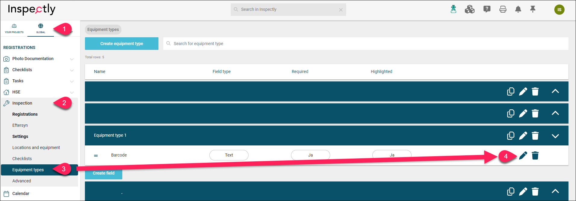Click the Text field type pill
576x201 pixels.
tap(229, 155)
